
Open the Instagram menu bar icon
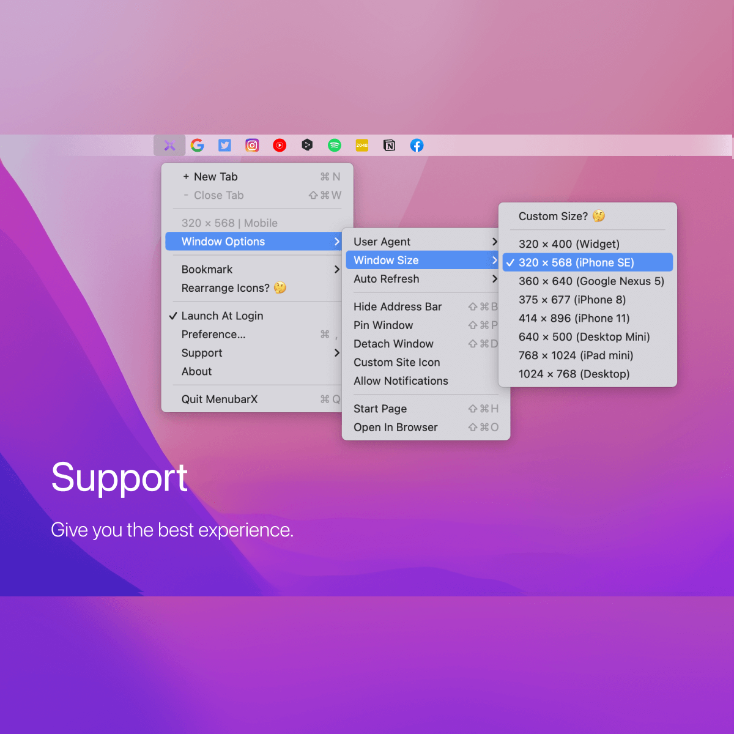coord(252,146)
